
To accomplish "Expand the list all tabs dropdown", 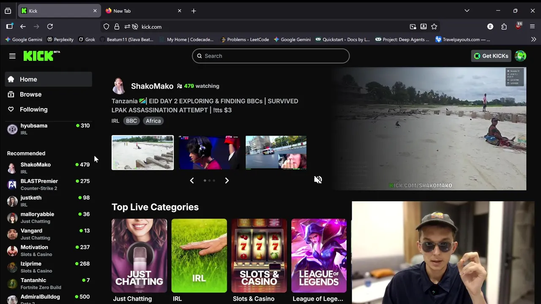I will [x=467, y=11].
